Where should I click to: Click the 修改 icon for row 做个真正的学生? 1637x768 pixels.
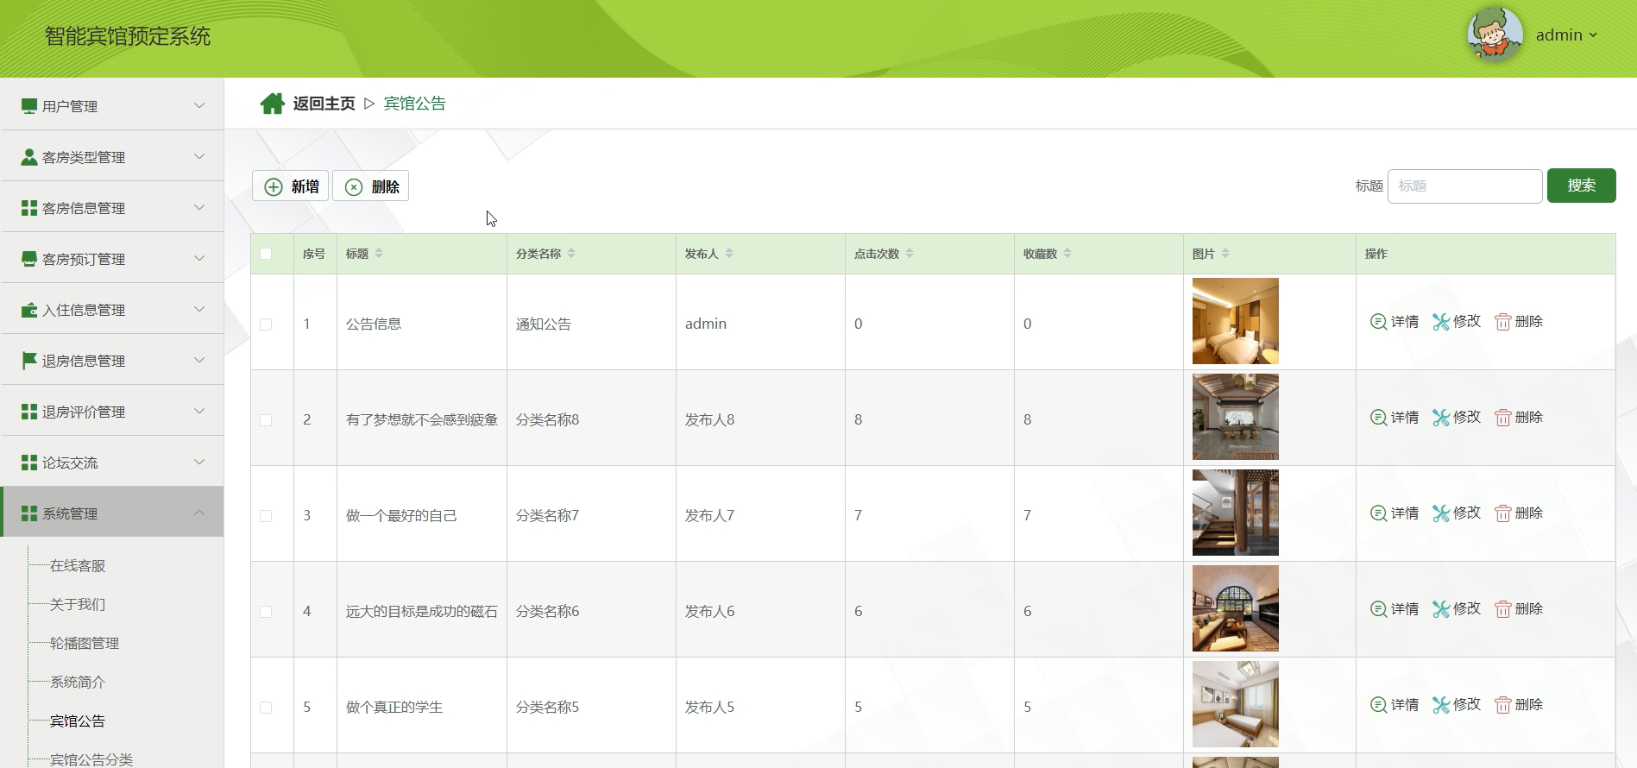click(x=1441, y=705)
